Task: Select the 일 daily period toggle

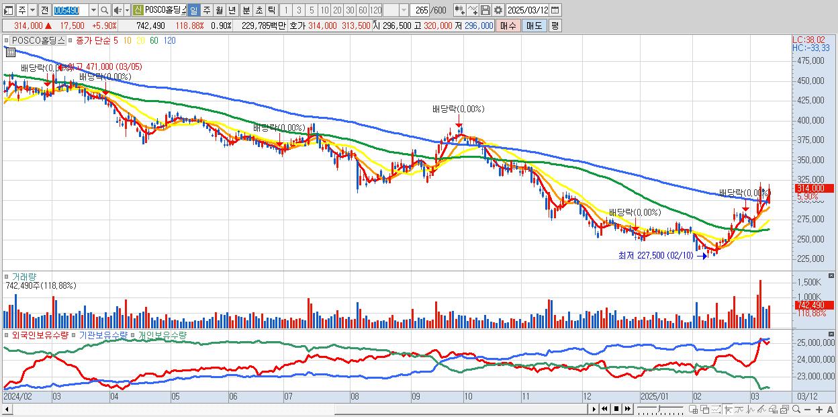Action: click(x=193, y=10)
